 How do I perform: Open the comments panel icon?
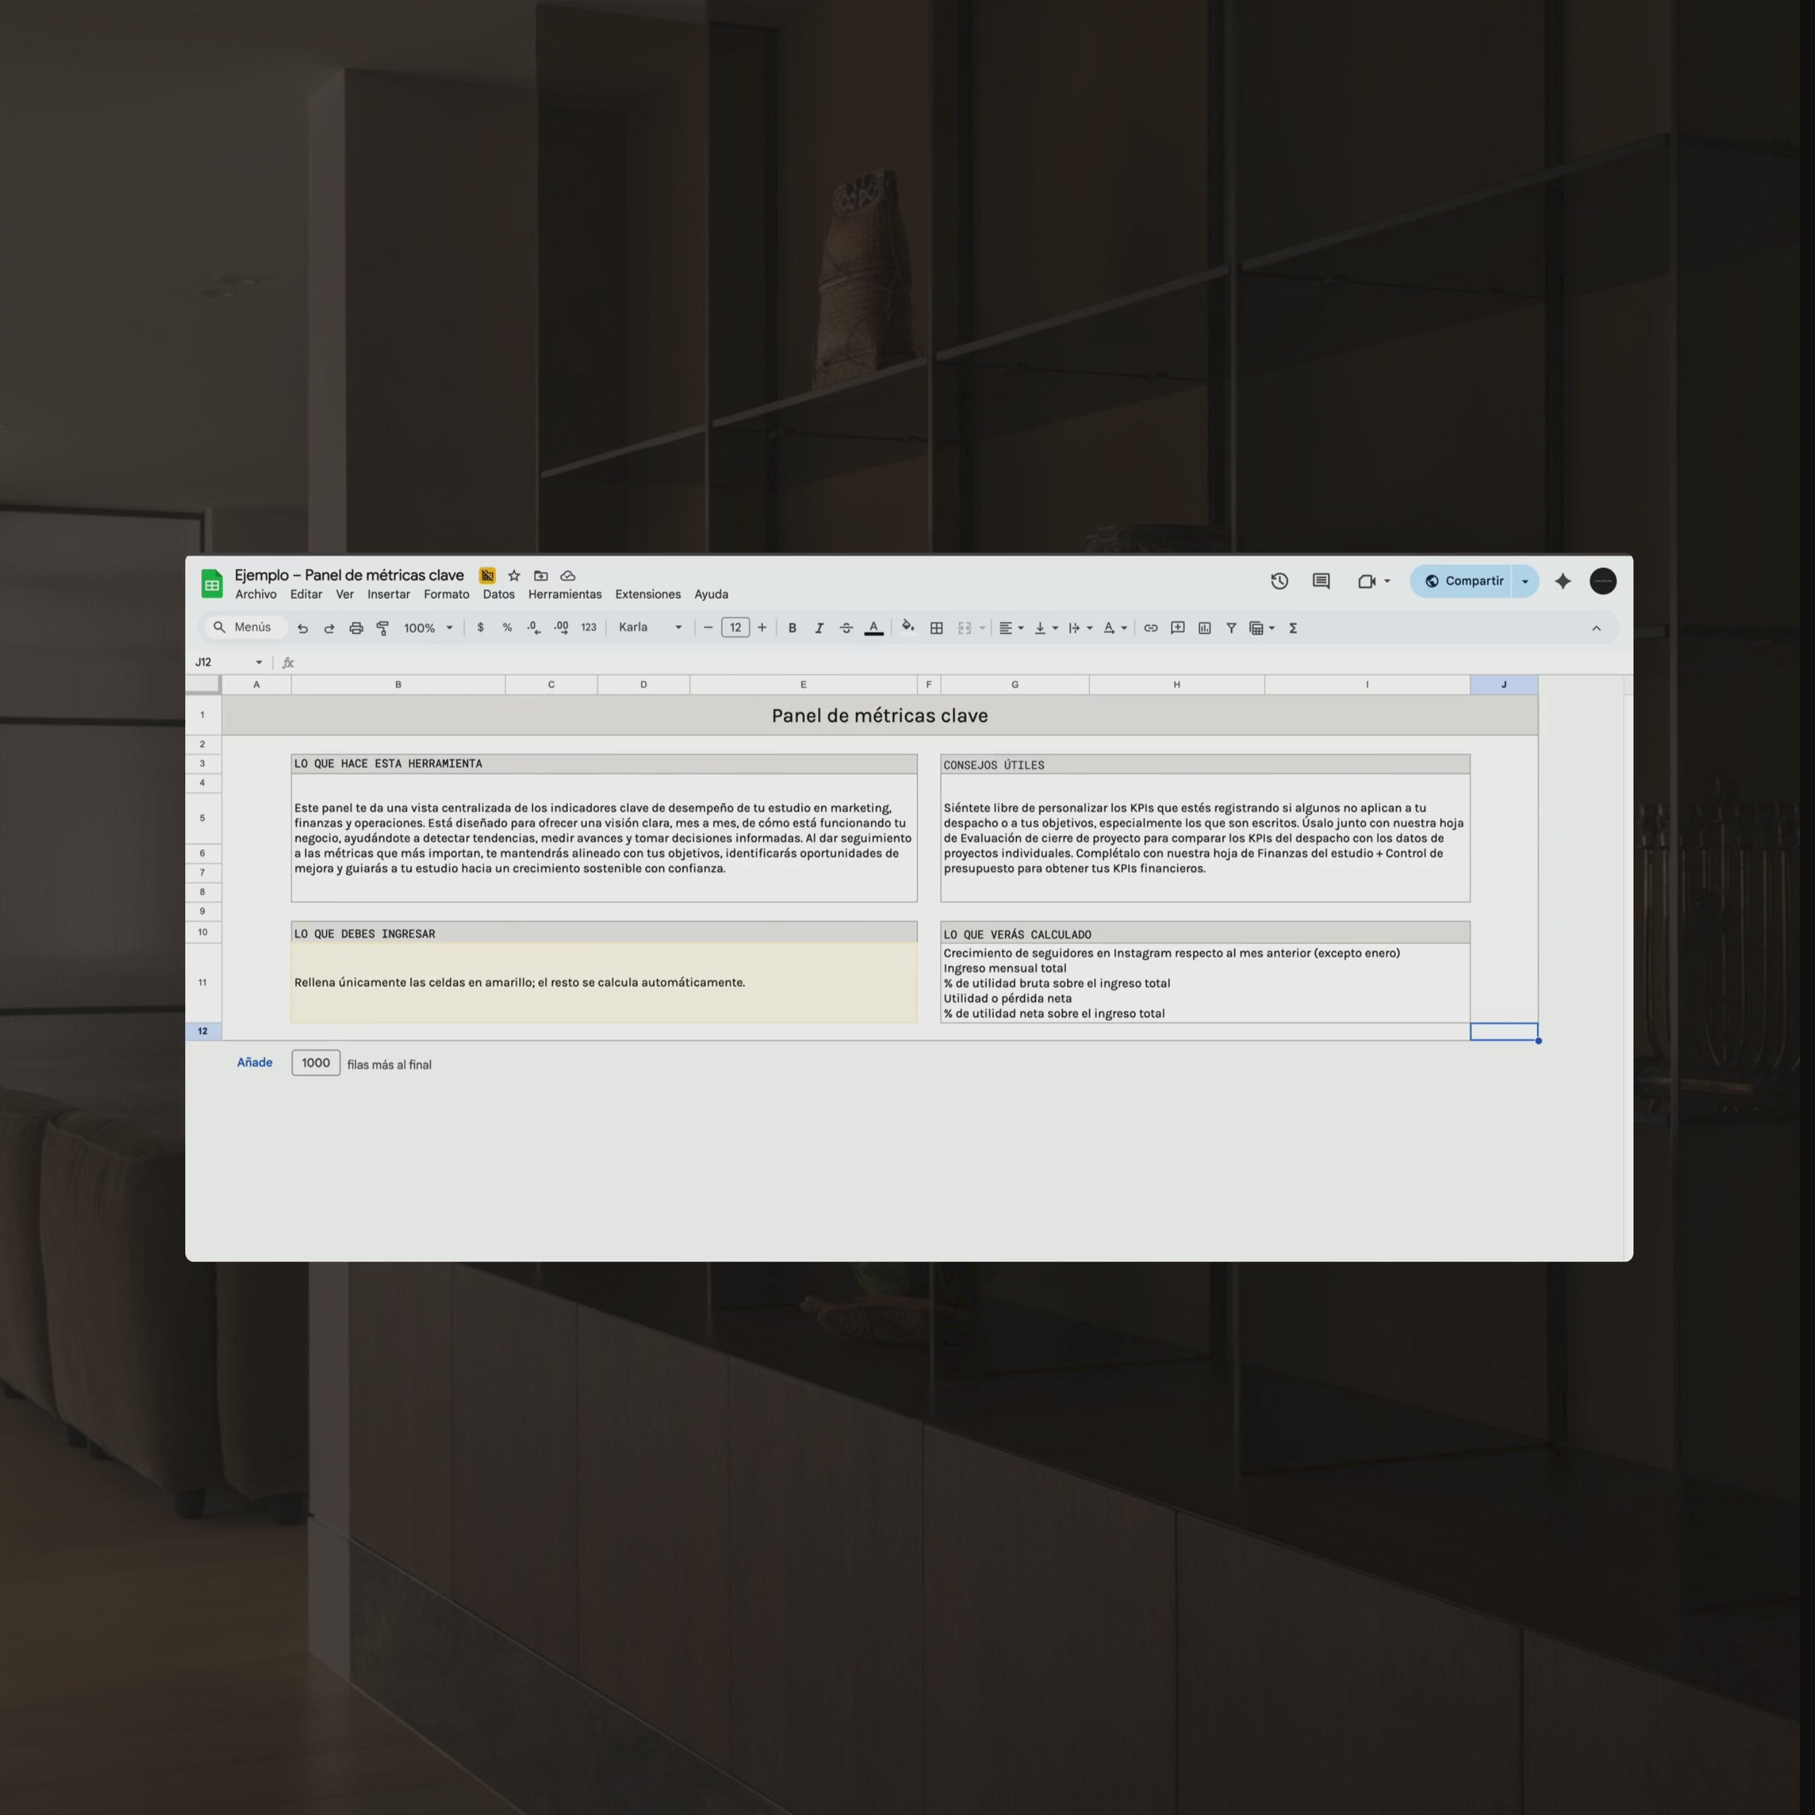pos(1321,580)
